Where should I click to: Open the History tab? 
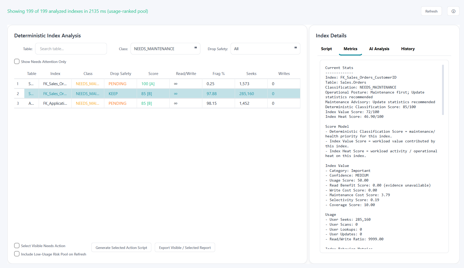click(x=408, y=49)
